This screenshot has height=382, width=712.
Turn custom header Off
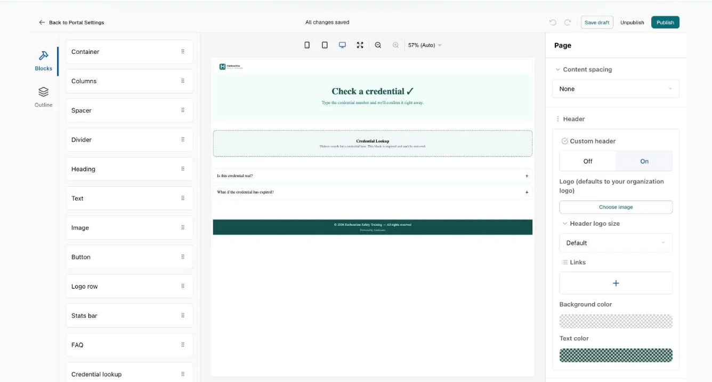588,161
